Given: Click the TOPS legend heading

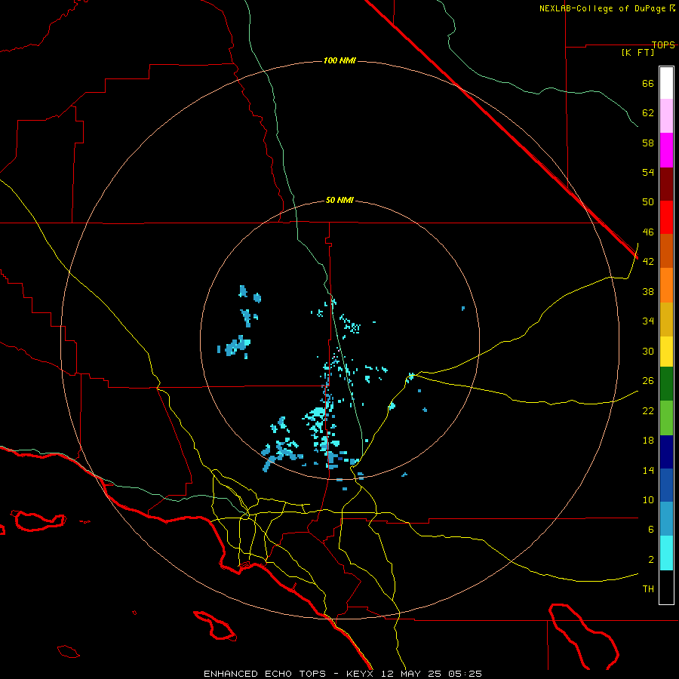Looking at the screenshot, I should pos(663,45).
